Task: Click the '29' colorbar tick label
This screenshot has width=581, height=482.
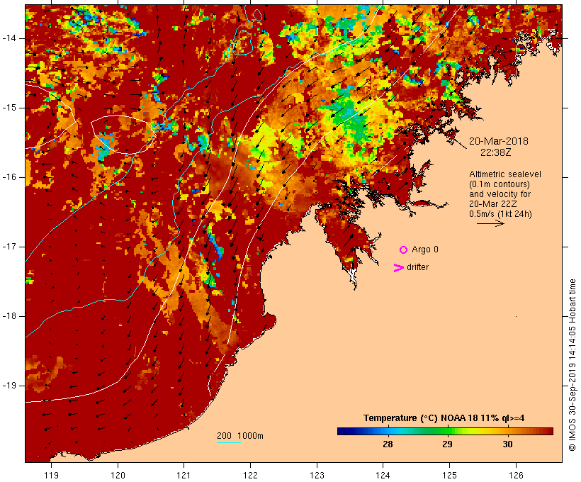Action: click(x=447, y=444)
